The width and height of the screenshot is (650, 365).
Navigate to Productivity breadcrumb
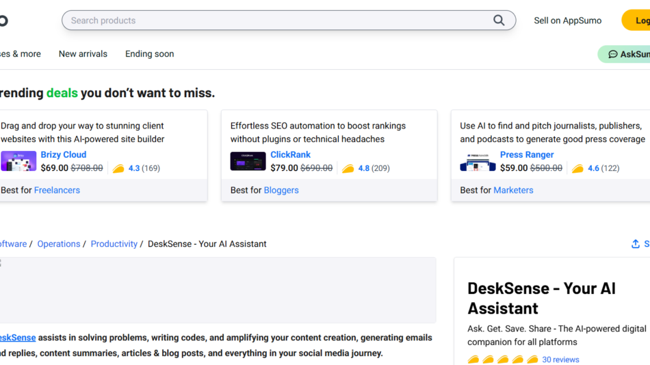click(114, 244)
